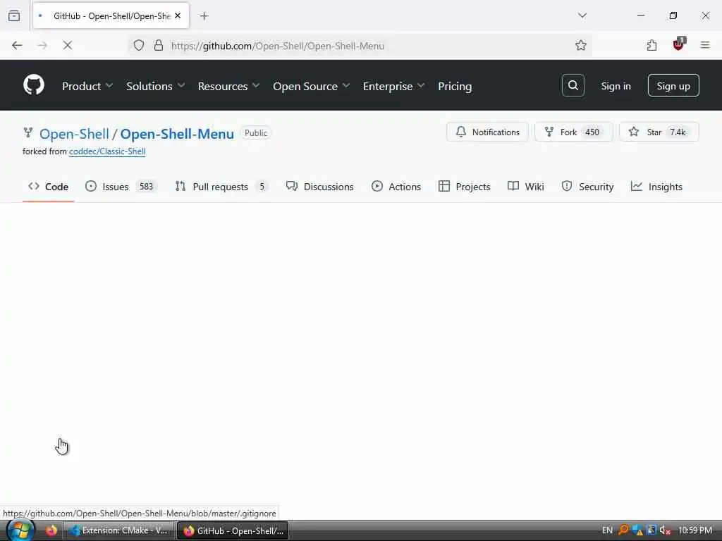Viewport: 722px width, 541px height.
Task: Expand the Open Source menu
Action: pos(311,86)
